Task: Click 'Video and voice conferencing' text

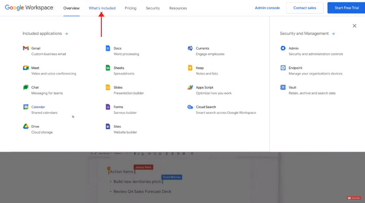Action: [54, 73]
